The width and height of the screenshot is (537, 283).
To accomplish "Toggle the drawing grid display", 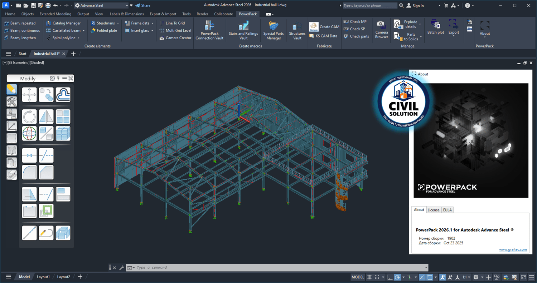I will (369, 277).
